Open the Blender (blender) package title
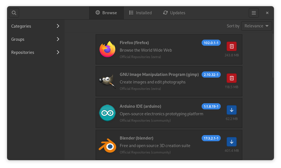281x168 pixels. 136,138
